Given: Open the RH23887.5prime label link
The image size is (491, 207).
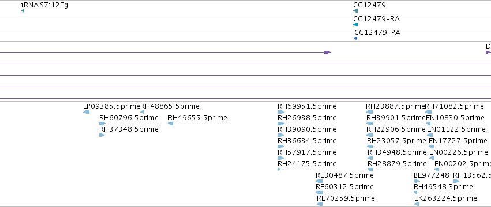Looking at the screenshot, I should click(x=395, y=106).
